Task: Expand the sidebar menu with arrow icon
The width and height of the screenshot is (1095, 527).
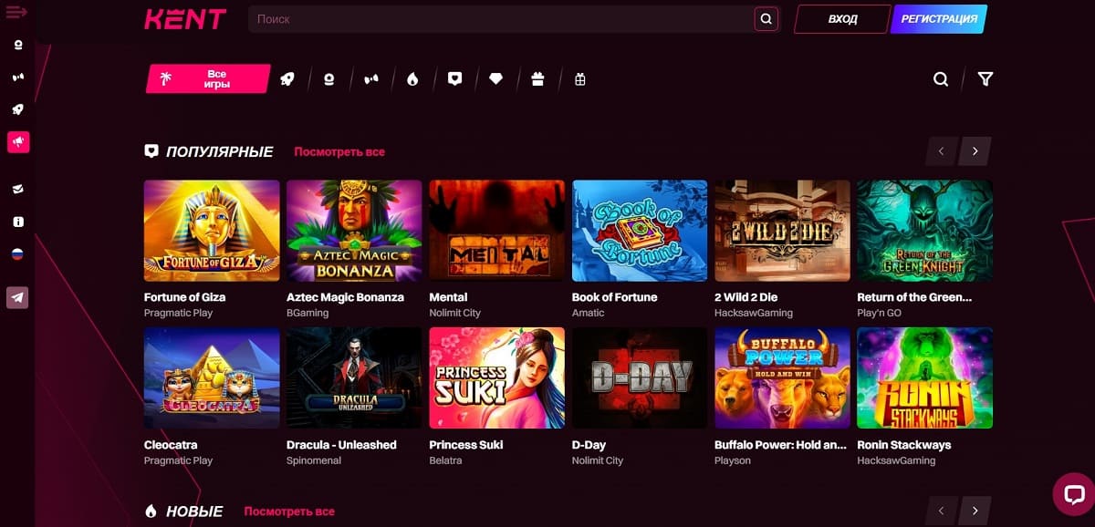Action: 16,12
